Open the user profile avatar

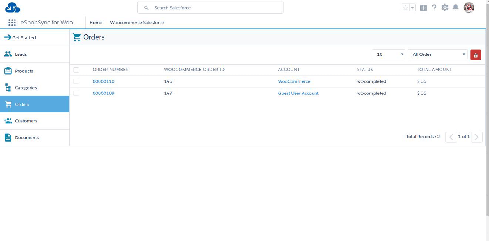[x=469, y=8]
